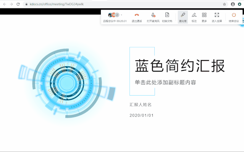Click the subtitle 单击此处添加副标题内容
The height and width of the screenshot is (152, 244).
coord(165,82)
